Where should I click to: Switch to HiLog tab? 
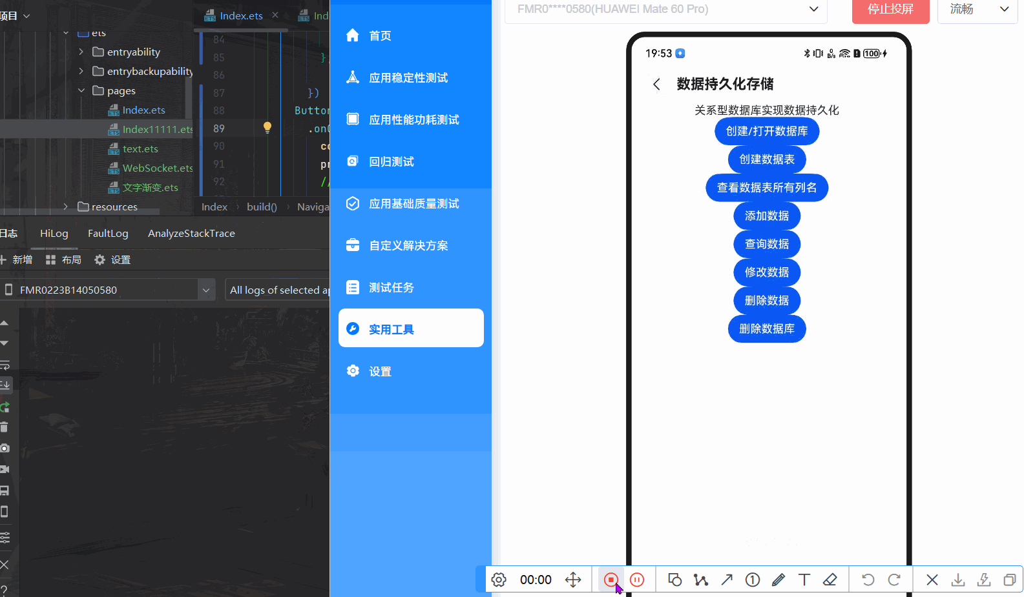coord(54,234)
